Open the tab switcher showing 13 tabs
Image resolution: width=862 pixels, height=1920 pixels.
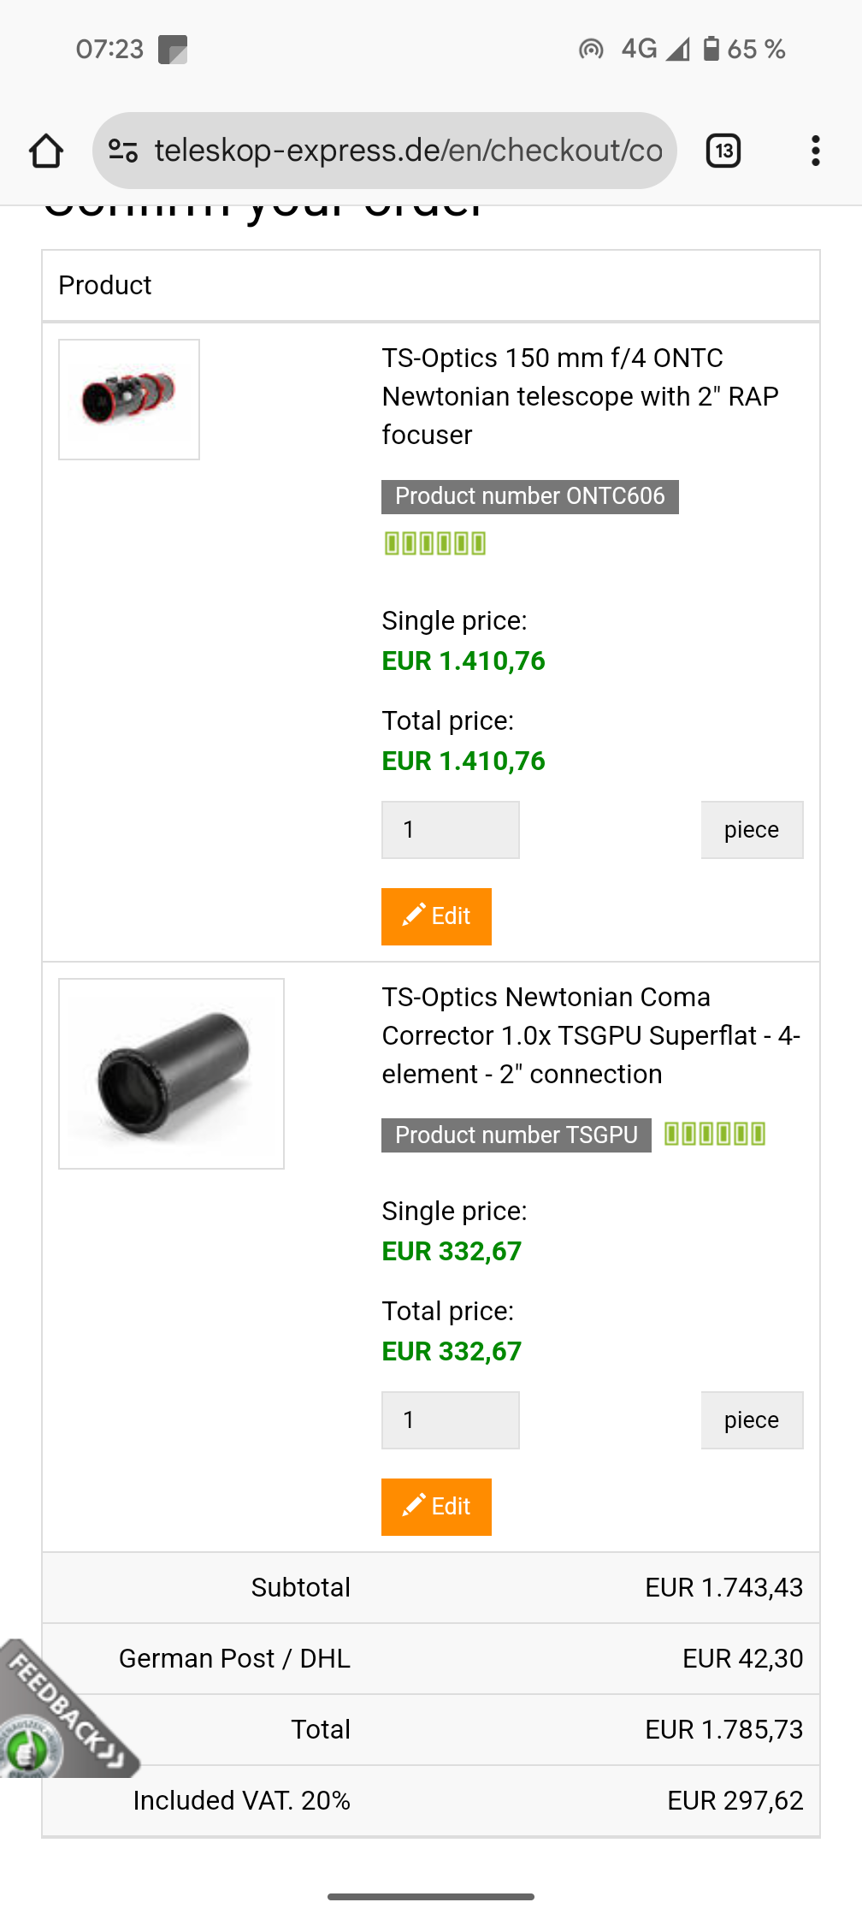723,151
